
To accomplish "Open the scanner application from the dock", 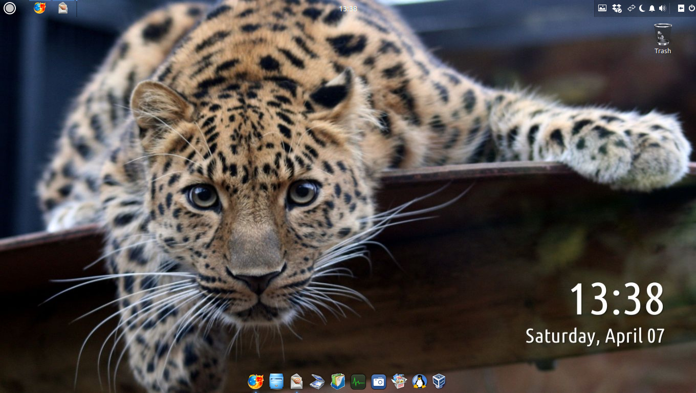I will pyautogui.click(x=316, y=381).
